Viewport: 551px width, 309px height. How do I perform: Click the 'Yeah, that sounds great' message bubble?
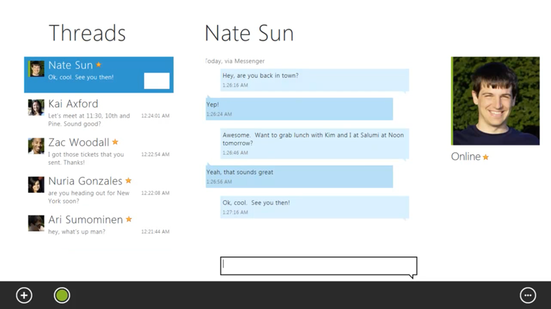(x=299, y=177)
